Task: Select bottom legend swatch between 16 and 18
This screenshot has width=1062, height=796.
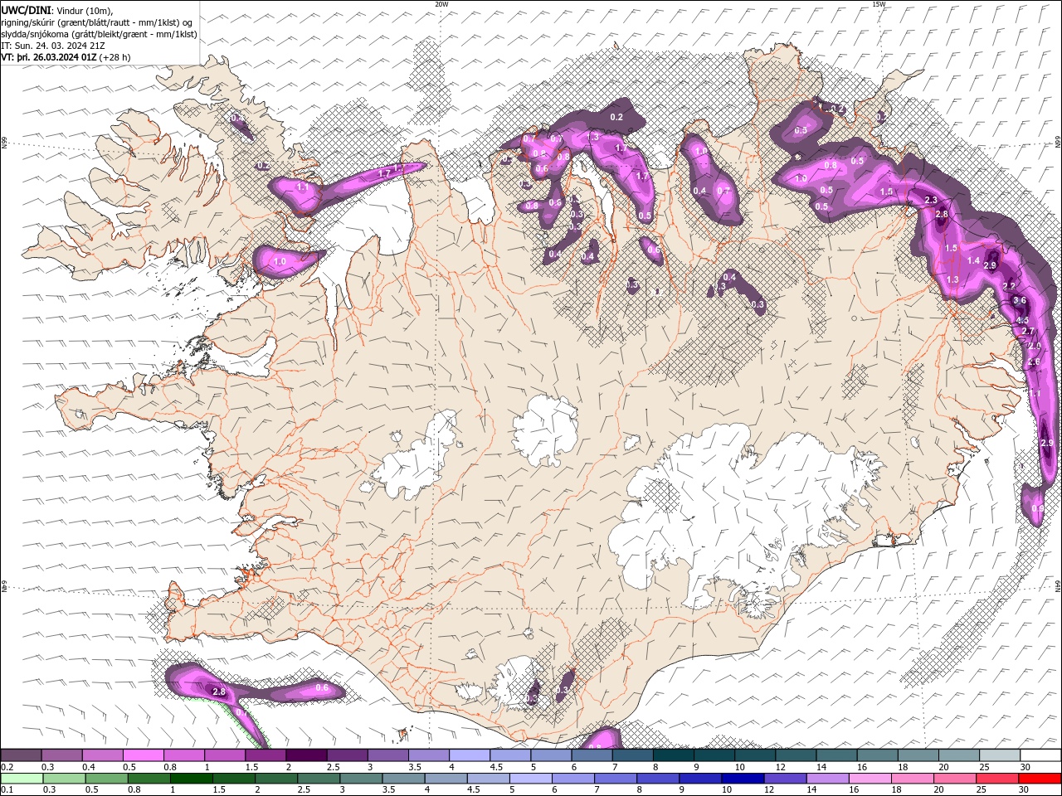Action: point(870,779)
